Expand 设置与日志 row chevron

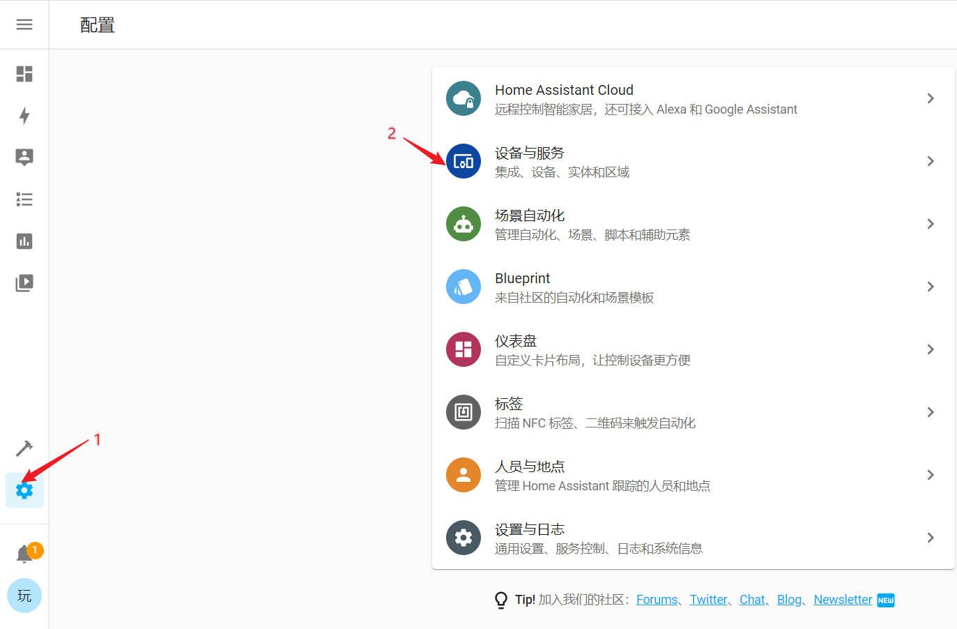pos(931,538)
